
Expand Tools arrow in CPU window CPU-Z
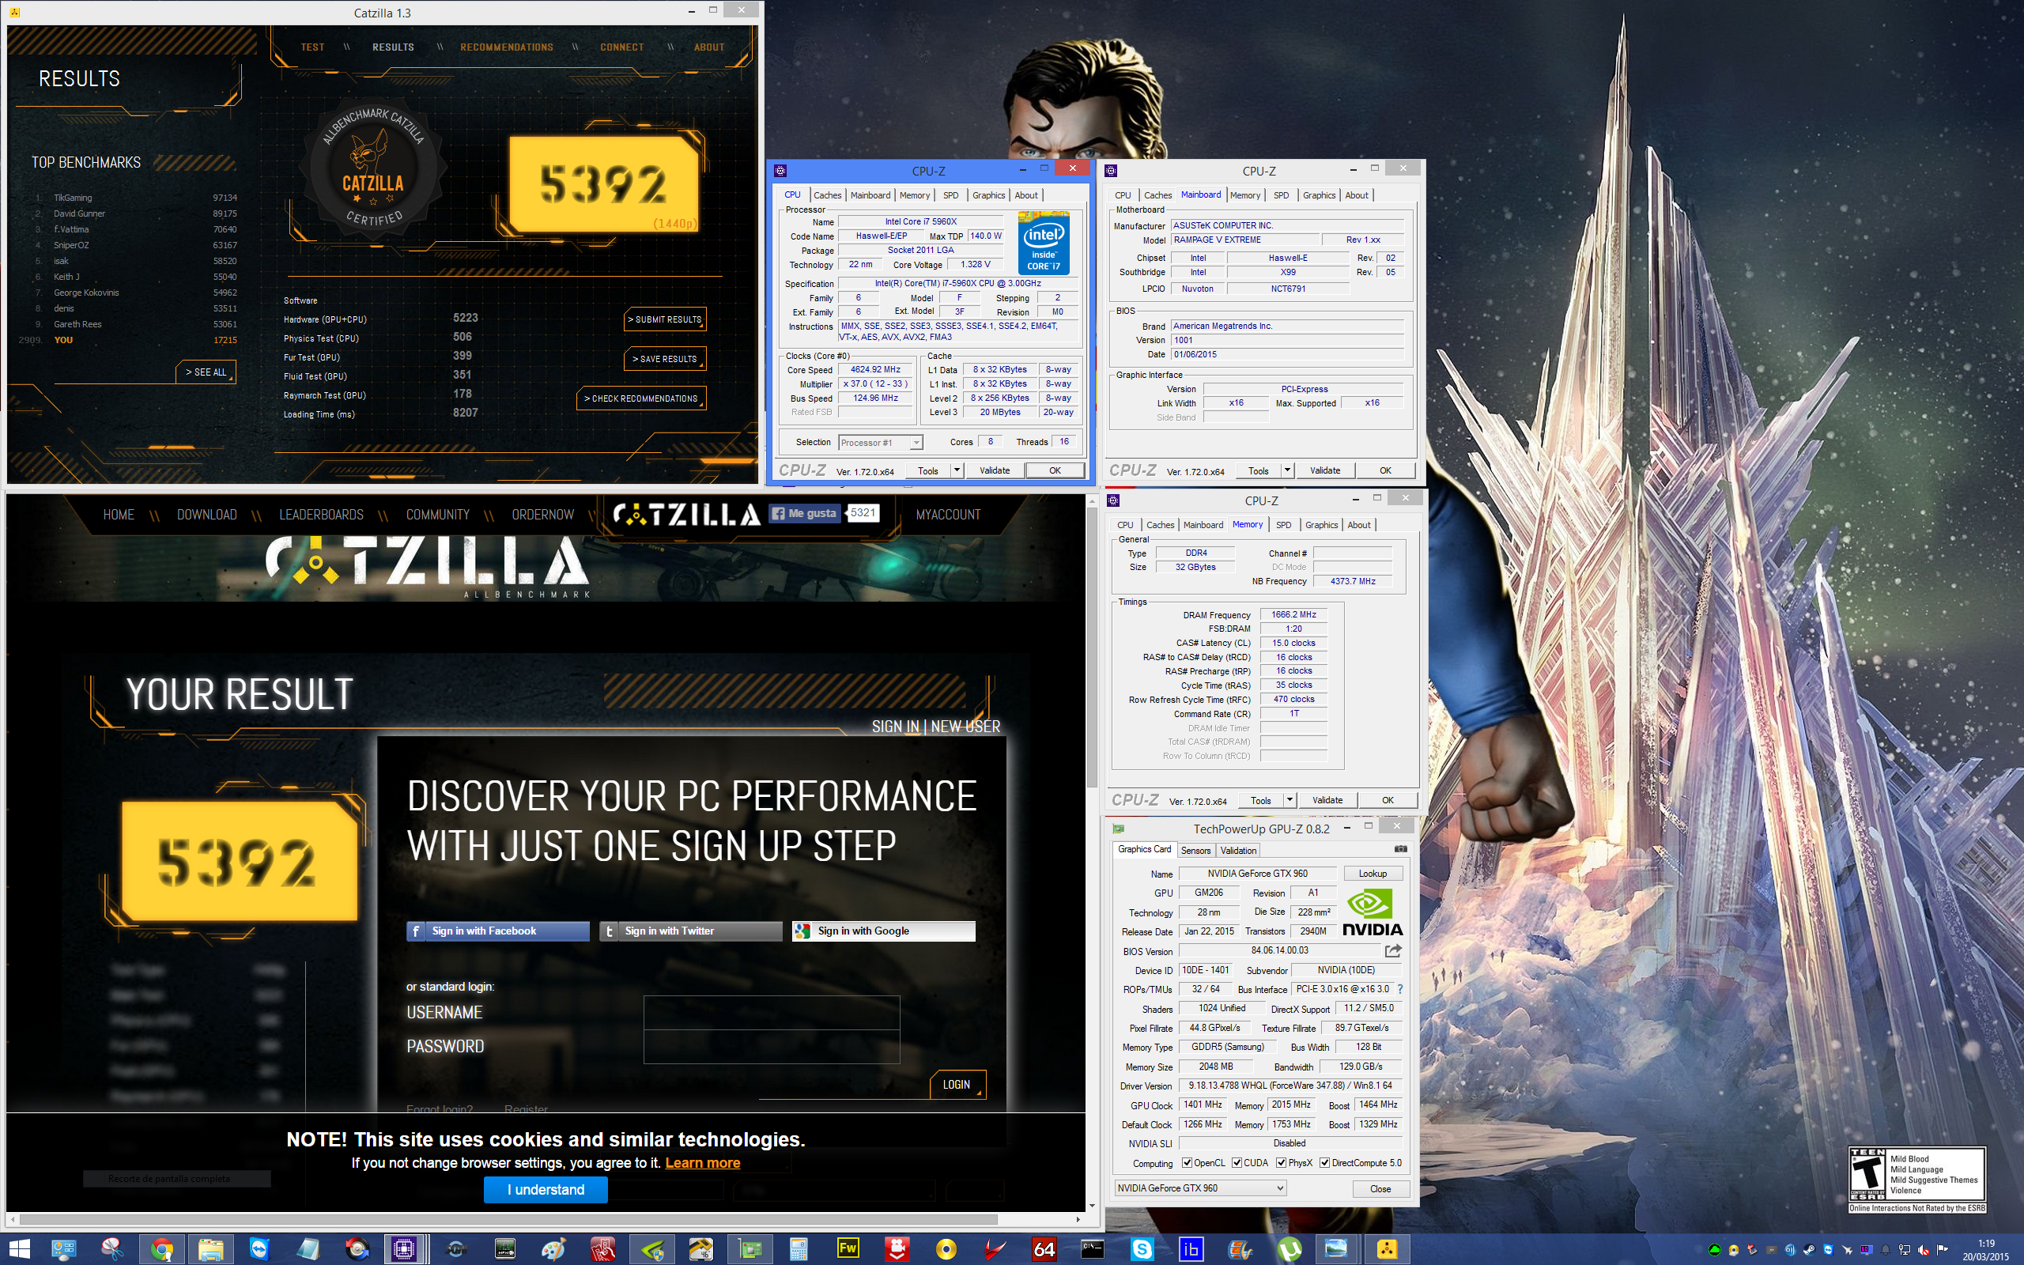(x=957, y=470)
